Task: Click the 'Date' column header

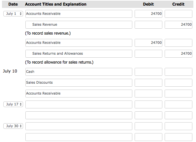Action: coord(13,4)
